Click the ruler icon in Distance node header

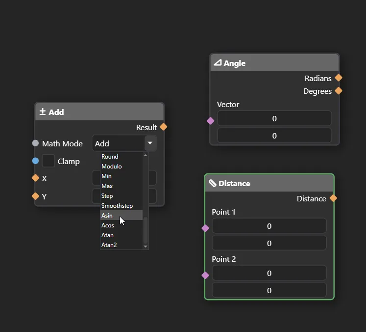[213, 183]
